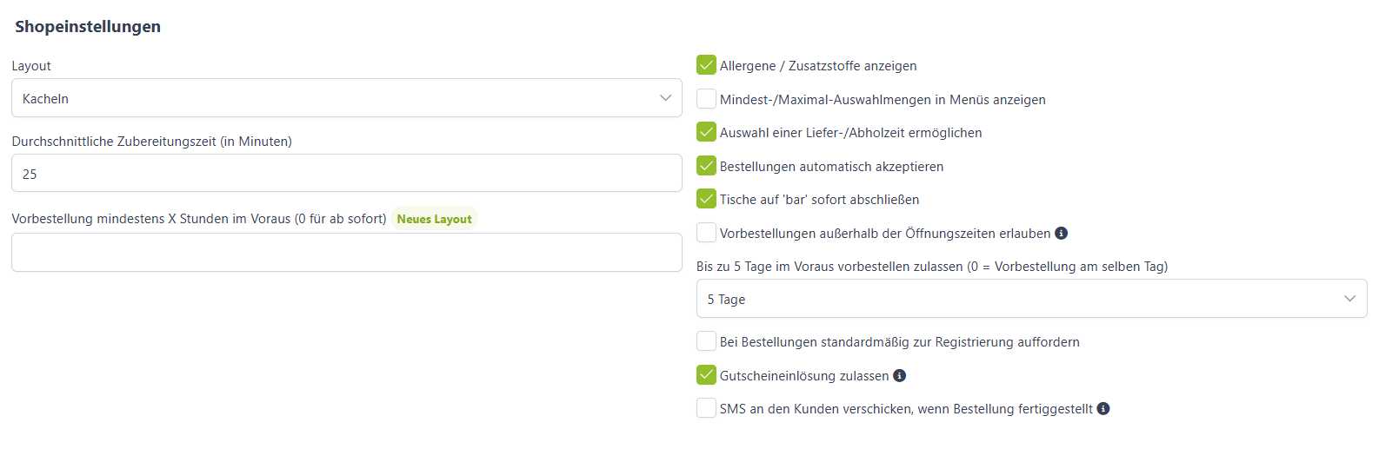The width and height of the screenshot is (1379, 449).
Task: Enable Mindest-/Maximal-Auswahlmengen in Menüs anzeigen
Action: tap(706, 99)
